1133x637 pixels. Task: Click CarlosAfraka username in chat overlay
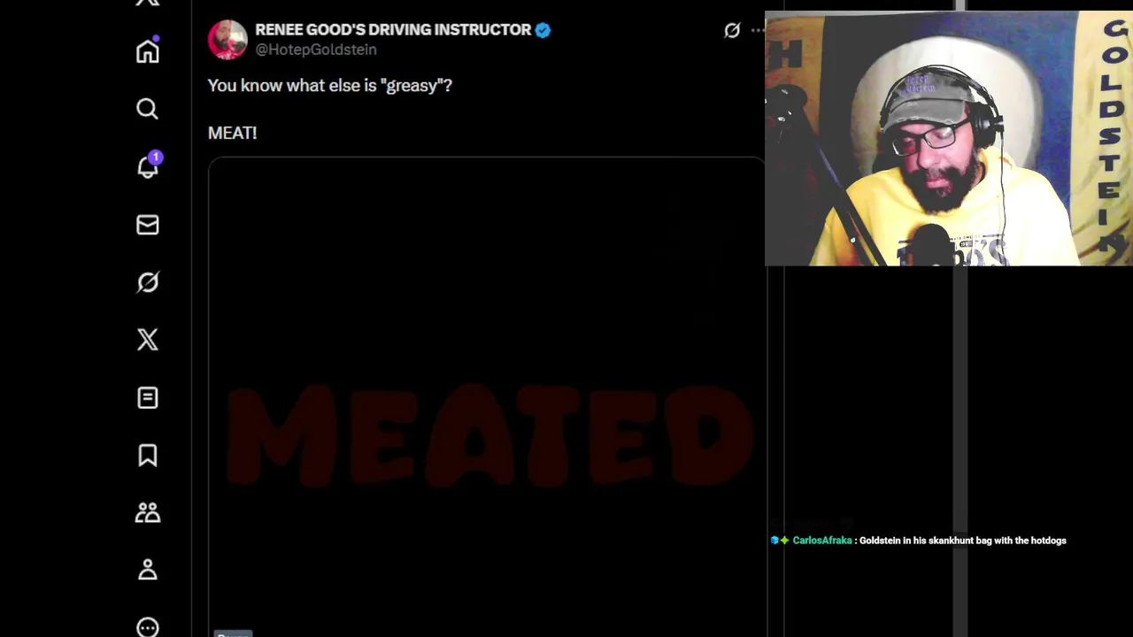822,541
